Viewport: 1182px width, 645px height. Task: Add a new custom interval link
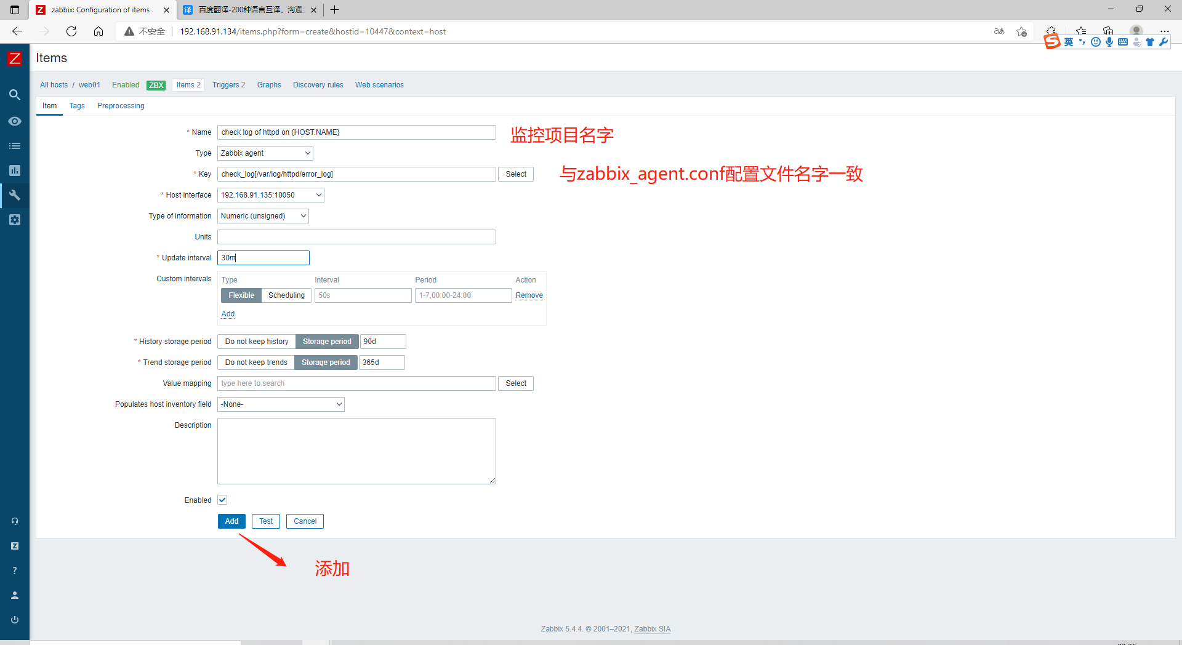(x=228, y=314)
